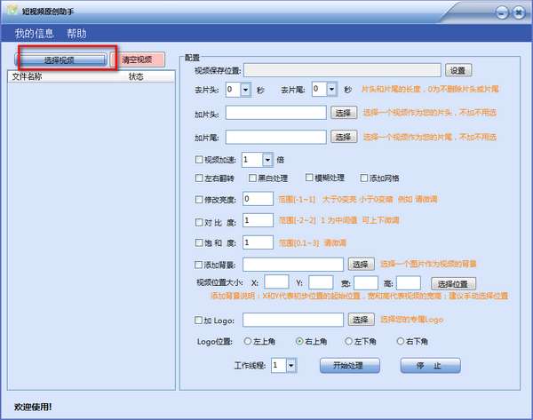Click 选择 button beside 添加背景

click(x=361, y=264)
